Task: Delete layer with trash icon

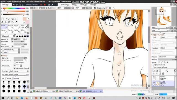Action: pyautogui.click(x=163, y=74)
